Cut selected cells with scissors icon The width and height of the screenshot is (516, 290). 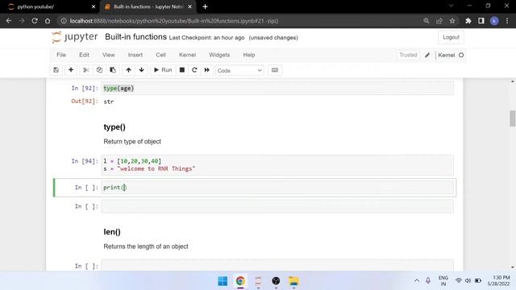(86, 70)
